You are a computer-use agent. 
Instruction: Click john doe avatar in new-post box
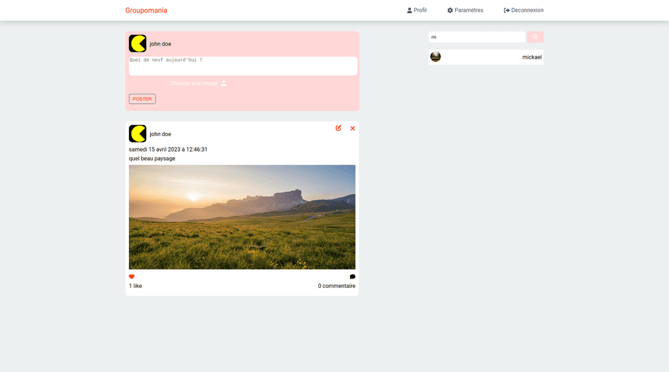click(x=138, y=43)
